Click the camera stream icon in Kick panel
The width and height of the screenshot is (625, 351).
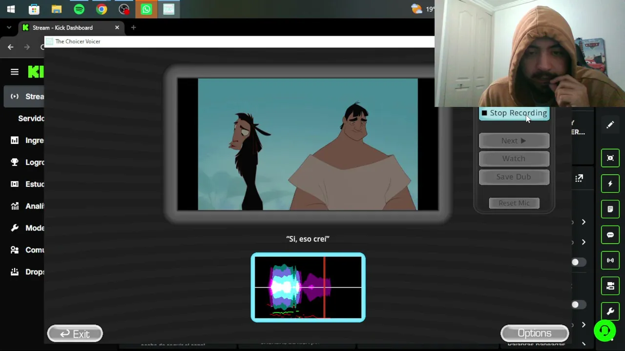pos(610,286)
